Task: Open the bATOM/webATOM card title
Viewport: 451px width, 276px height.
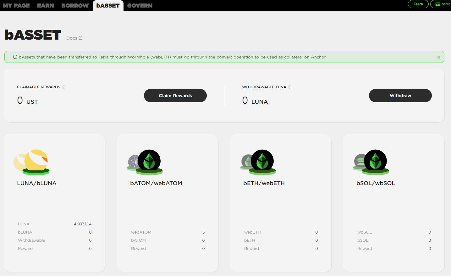Action: pos(156,183)
